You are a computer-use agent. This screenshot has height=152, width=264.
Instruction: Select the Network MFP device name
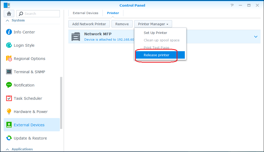point(98,34)
